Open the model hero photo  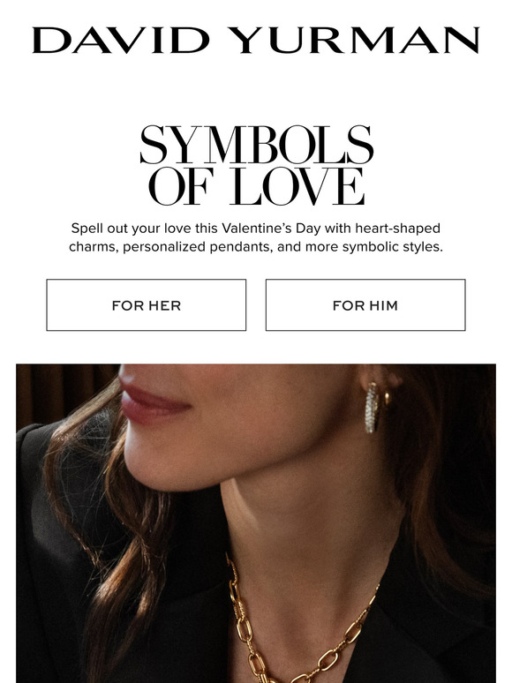tap(256, 523)
